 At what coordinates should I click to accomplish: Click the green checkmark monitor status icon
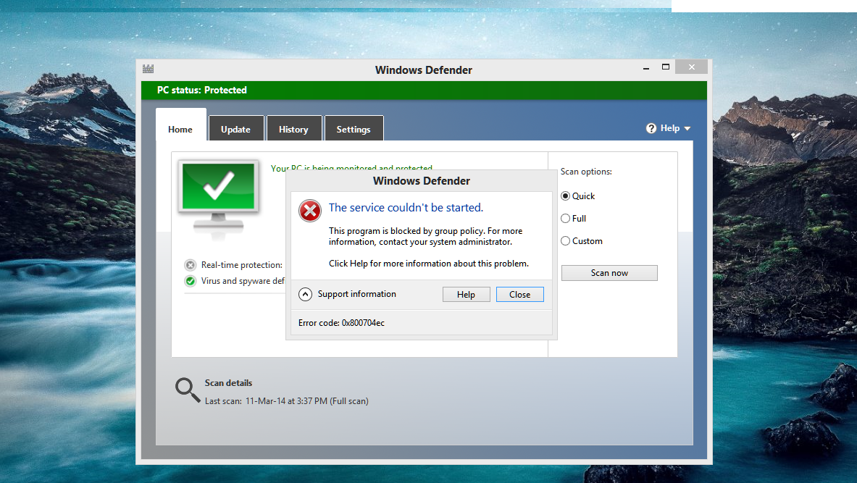tap(218, 199)
